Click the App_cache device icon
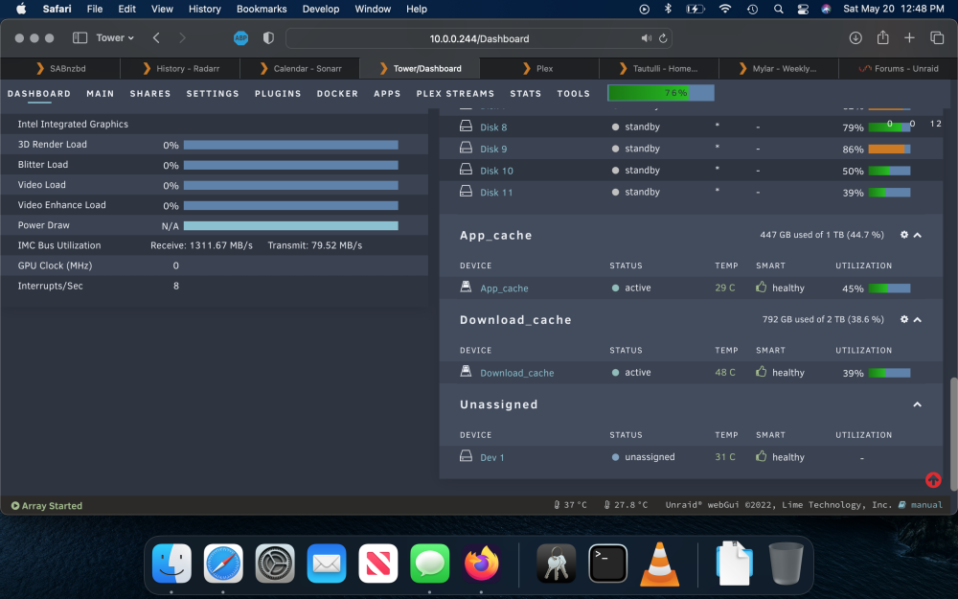Image resolution: width=958 pixels, height=599 pixels. click(x=466, y=287)
